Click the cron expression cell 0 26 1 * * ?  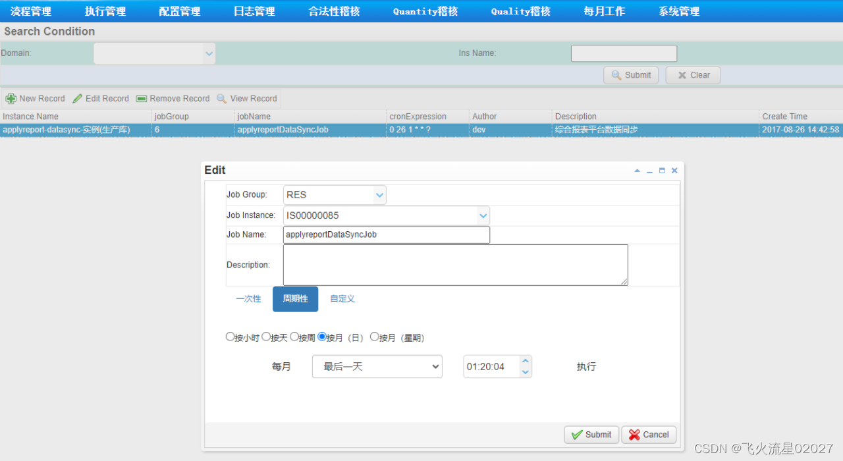point(428,130)
